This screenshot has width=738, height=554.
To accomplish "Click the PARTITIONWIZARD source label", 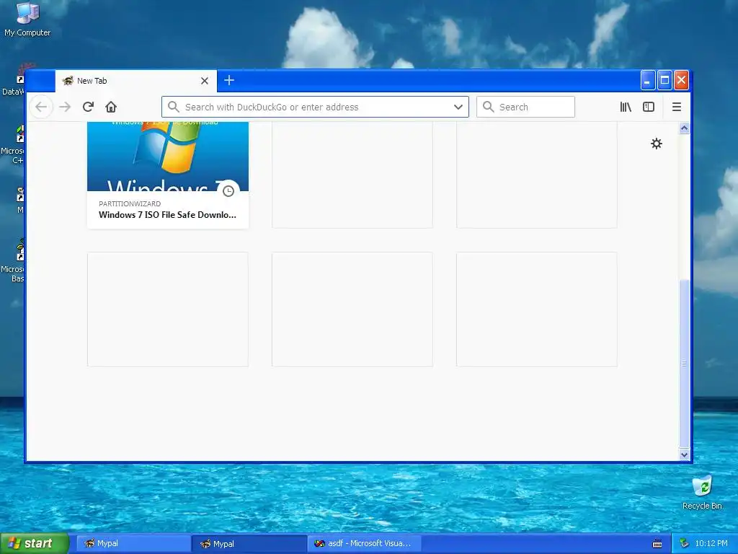I will (x=130, y=204).
